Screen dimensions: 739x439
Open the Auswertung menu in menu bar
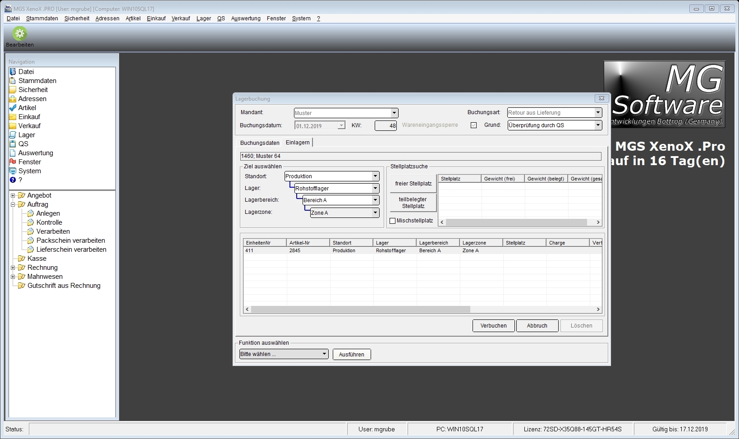point(246,18)
